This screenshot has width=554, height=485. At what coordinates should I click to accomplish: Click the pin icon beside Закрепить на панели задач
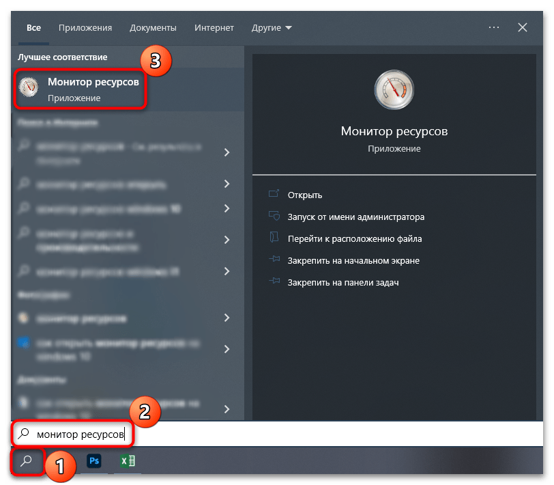point(274,282)
